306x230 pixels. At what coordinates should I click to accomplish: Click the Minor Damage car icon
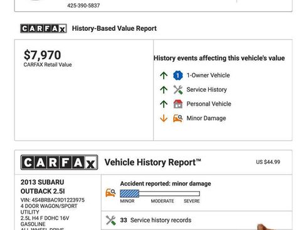178,118
